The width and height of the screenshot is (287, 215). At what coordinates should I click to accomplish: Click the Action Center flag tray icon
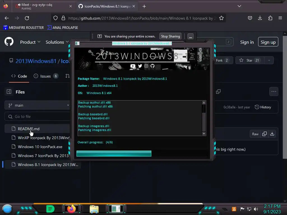(x=242, y=209)
